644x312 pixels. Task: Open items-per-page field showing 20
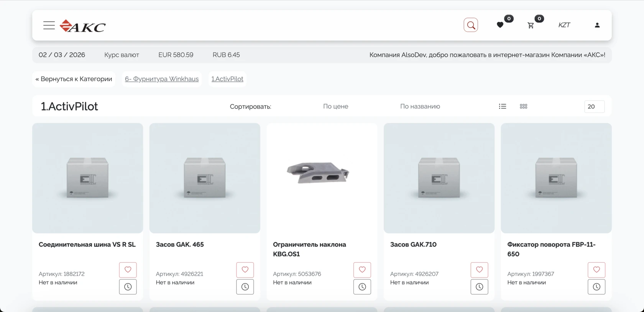[594, 106]
